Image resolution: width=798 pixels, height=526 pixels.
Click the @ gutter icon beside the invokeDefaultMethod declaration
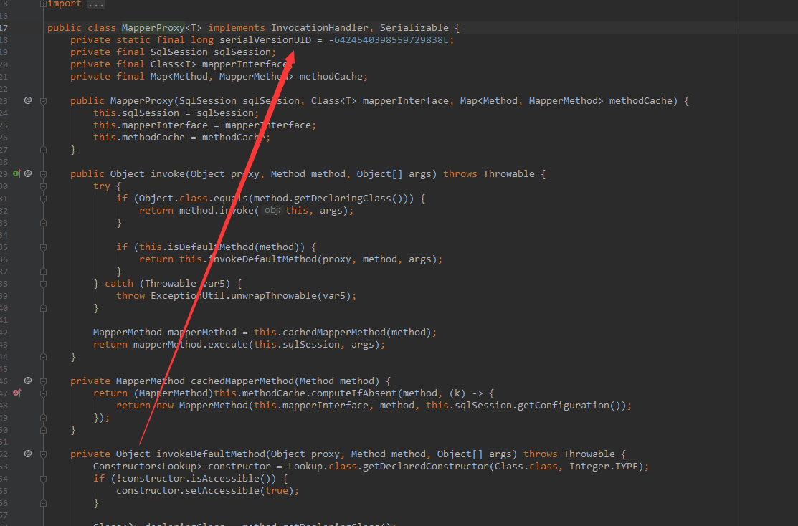tap(28, 453)
